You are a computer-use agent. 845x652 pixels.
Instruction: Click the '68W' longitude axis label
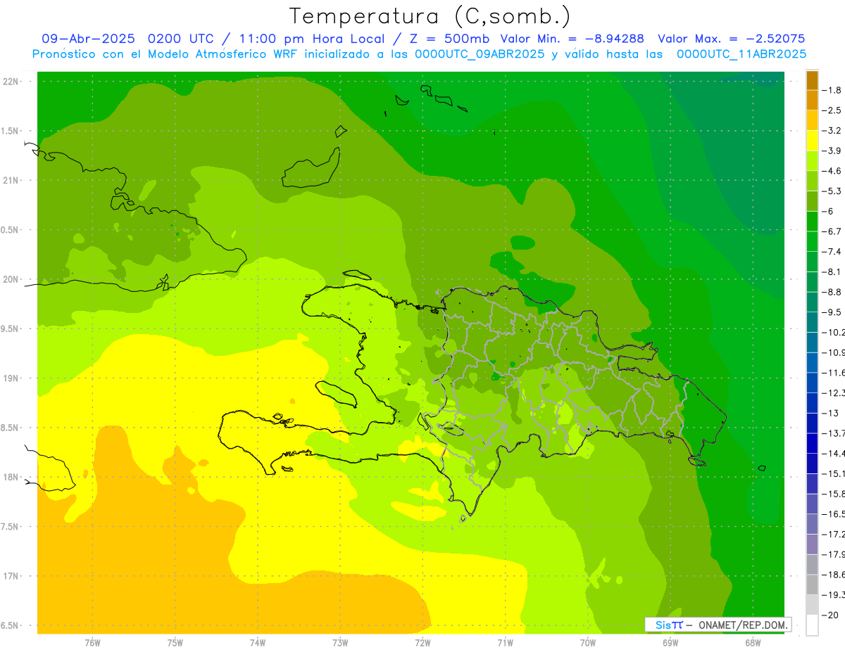pyautogui.click(x=753, y=642)
